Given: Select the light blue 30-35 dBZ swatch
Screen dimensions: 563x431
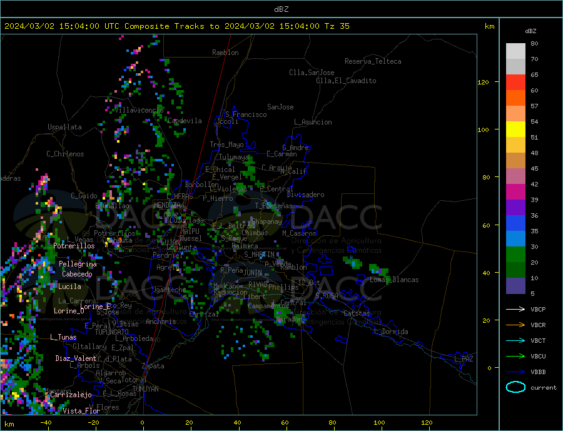Looking at the screenshot, I should point(515,239).
